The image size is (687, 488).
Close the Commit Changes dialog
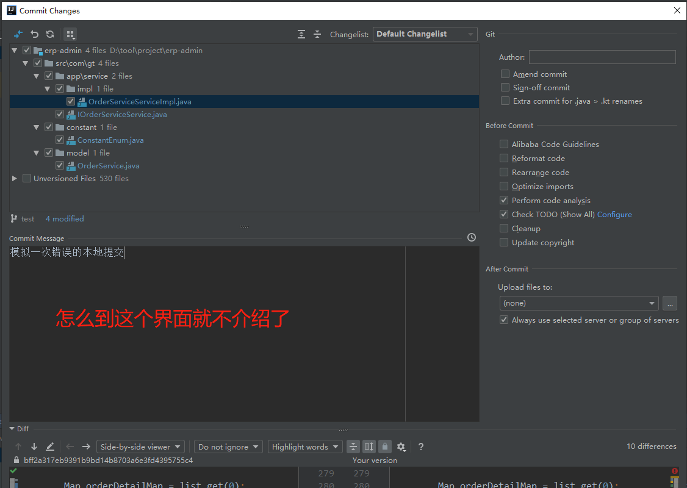(677, 10)
